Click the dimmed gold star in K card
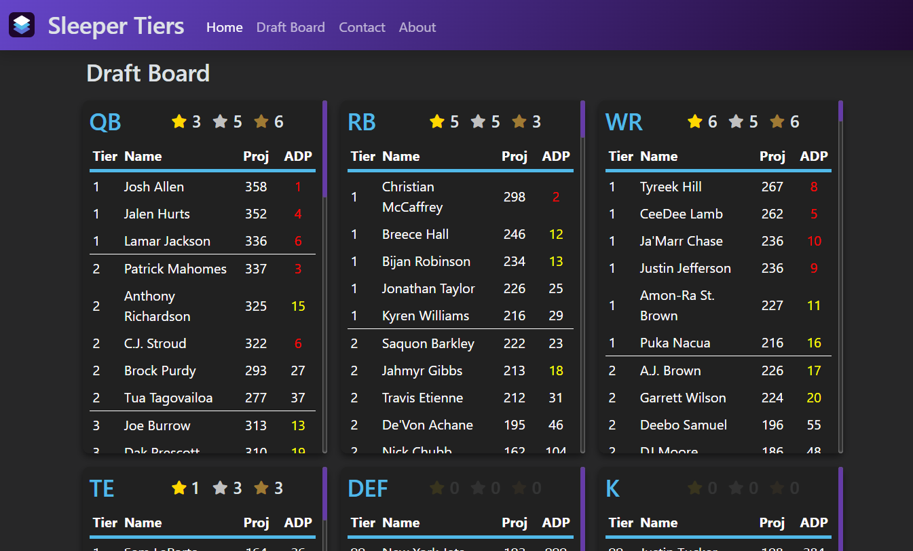The image size is (913, 551). pos(695,488)
